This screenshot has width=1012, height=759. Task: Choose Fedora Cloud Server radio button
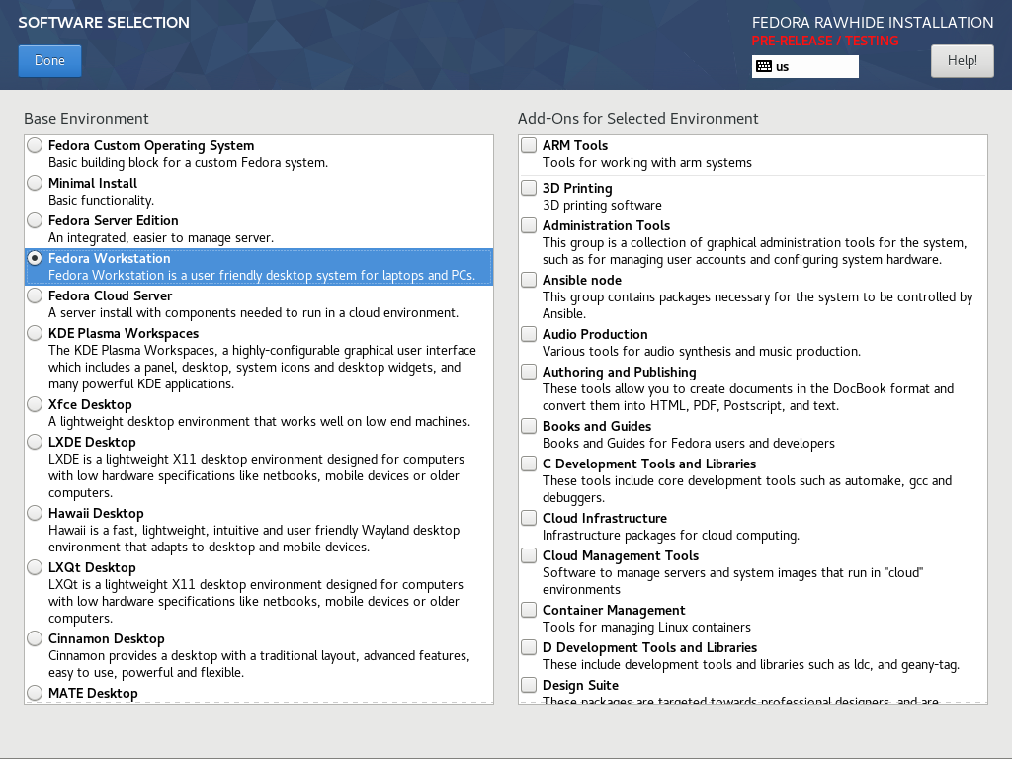pyautogui.click(x=35, y=295)
